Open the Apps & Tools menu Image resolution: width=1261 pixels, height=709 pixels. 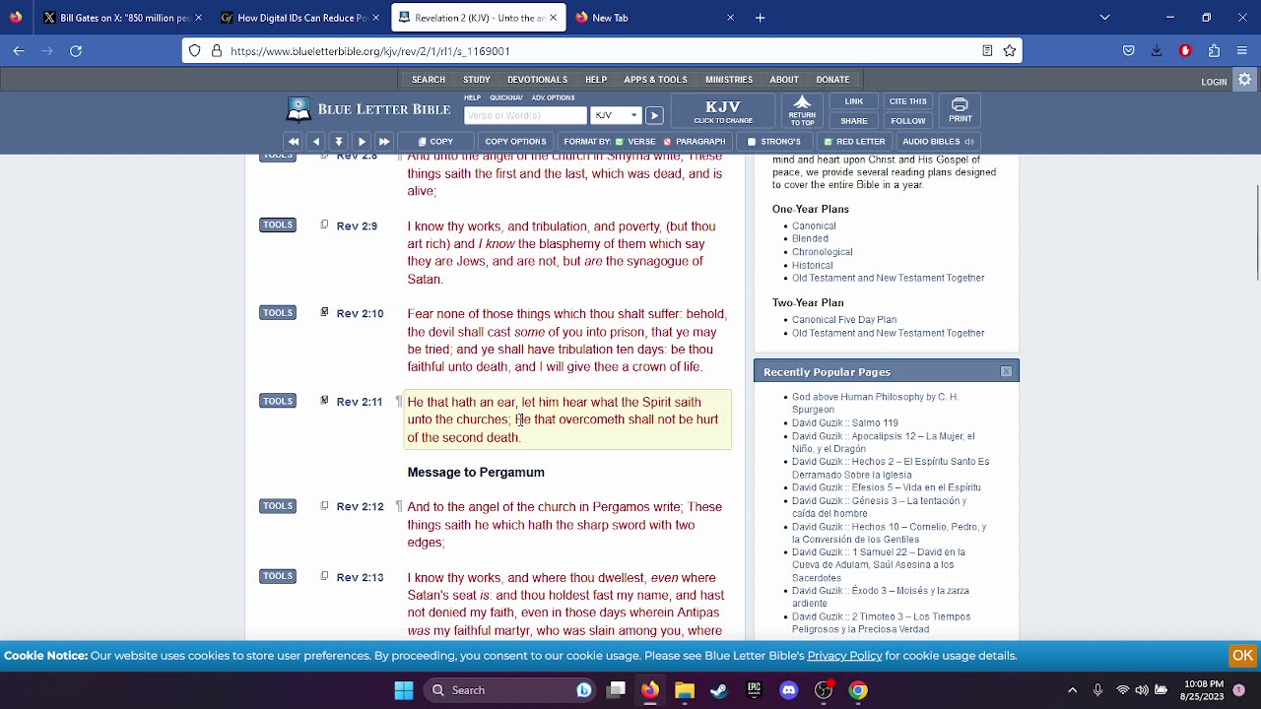[x=655, y=80]
